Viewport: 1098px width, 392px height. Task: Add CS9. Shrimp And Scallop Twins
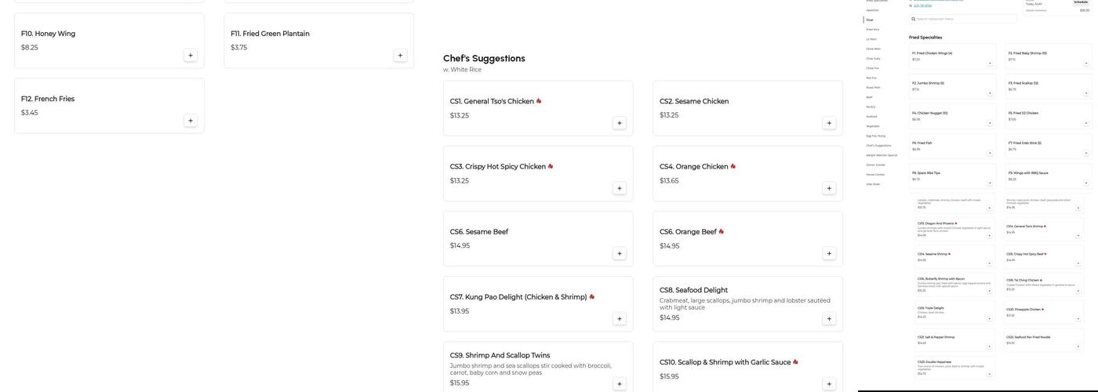tap(619, 384)
